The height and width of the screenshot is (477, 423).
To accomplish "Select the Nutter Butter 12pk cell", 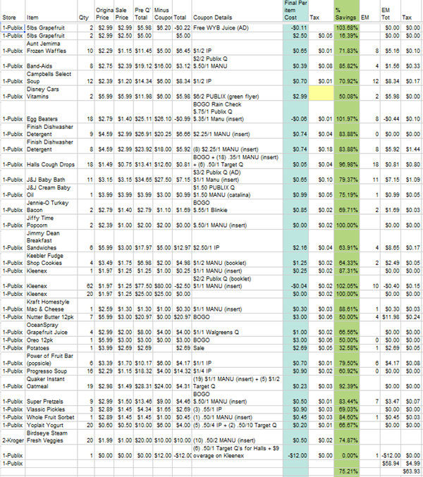I will pos(51,317).
